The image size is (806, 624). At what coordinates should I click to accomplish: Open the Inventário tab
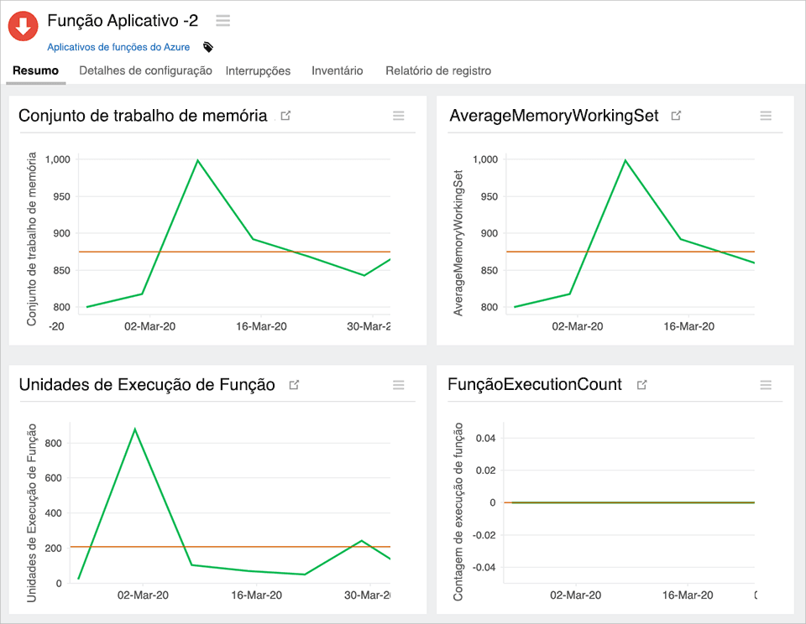pyautogui.click(x=337, y=71)
